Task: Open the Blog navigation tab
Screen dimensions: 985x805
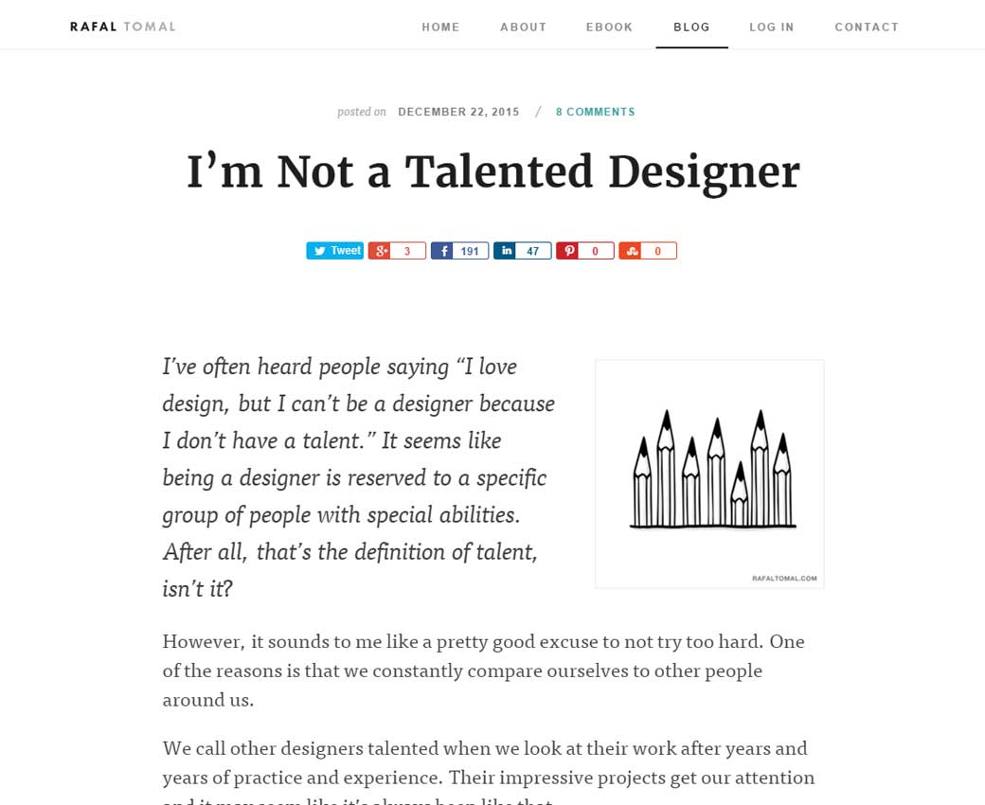Action: (691, 27)
